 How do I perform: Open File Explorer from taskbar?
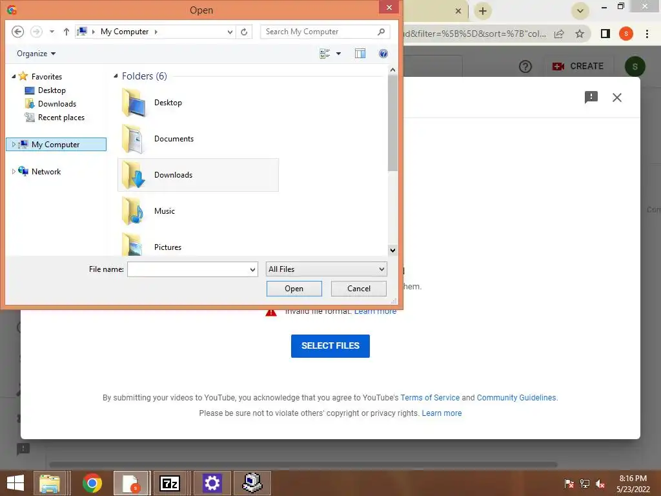50,483
